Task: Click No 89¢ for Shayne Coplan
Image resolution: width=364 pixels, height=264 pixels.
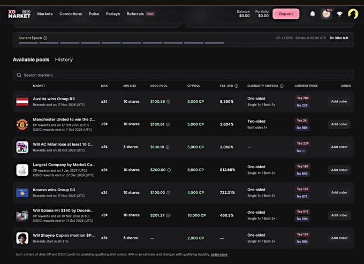Action: click(302, 242)
